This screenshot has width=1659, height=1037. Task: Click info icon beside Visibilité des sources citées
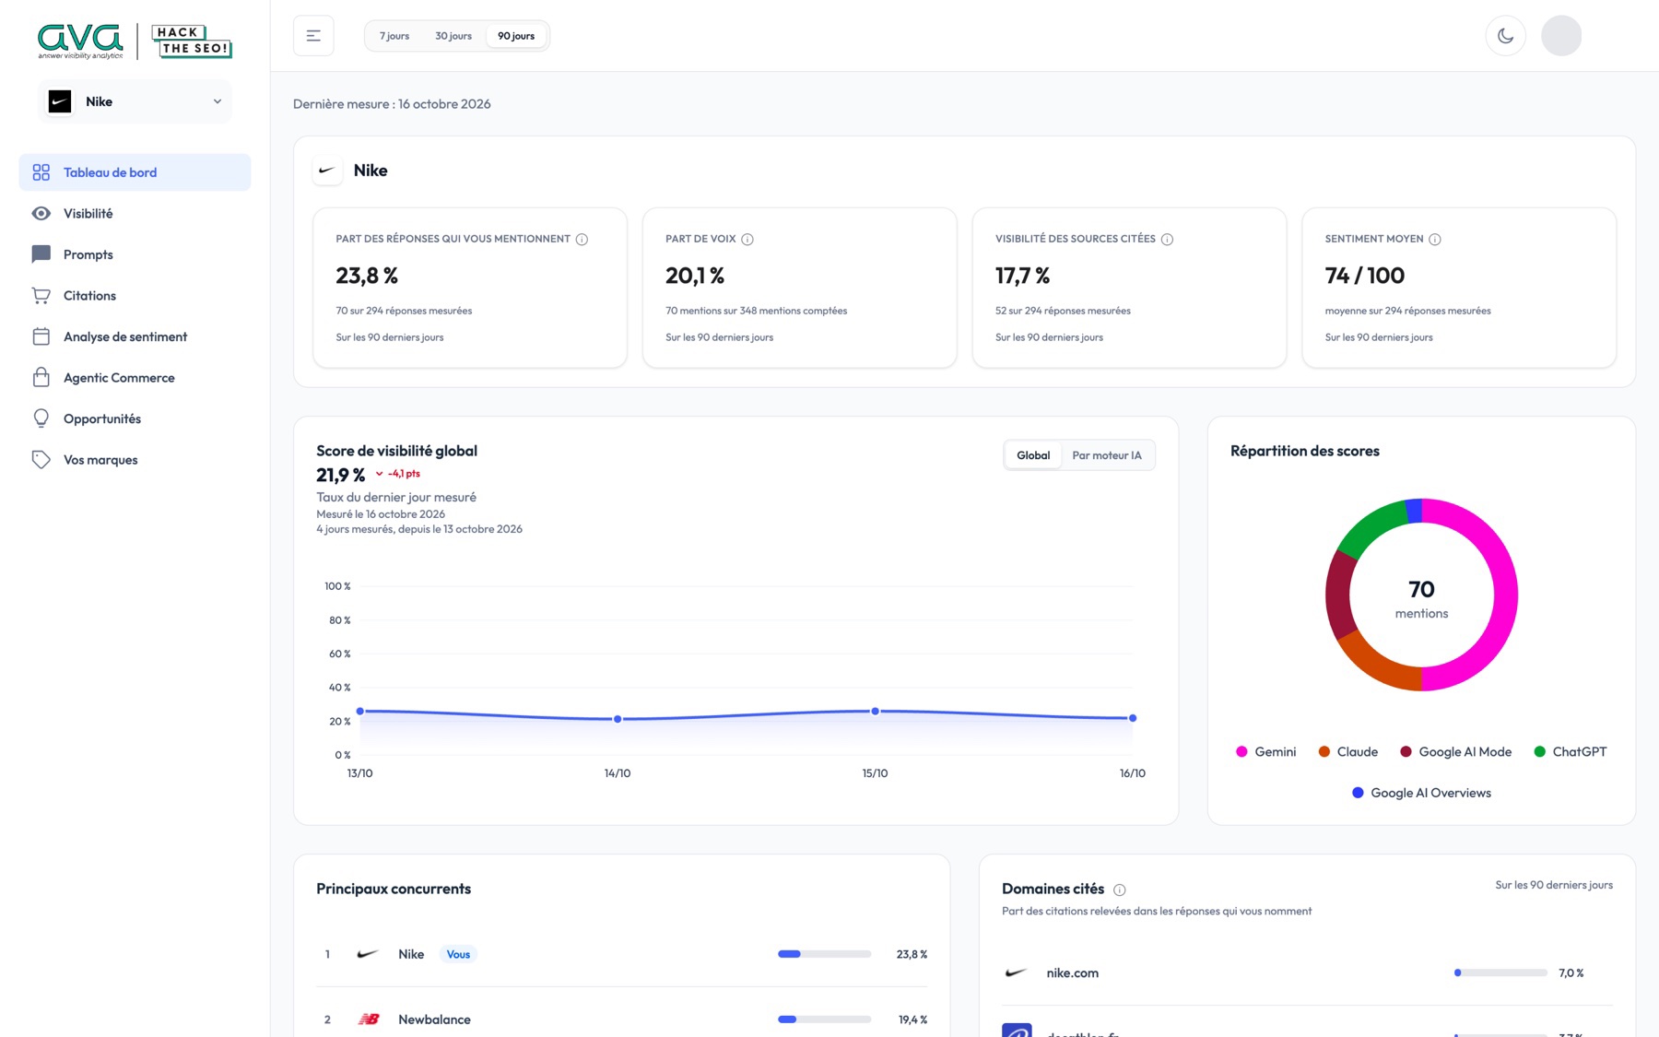(x=1167, y=240)
